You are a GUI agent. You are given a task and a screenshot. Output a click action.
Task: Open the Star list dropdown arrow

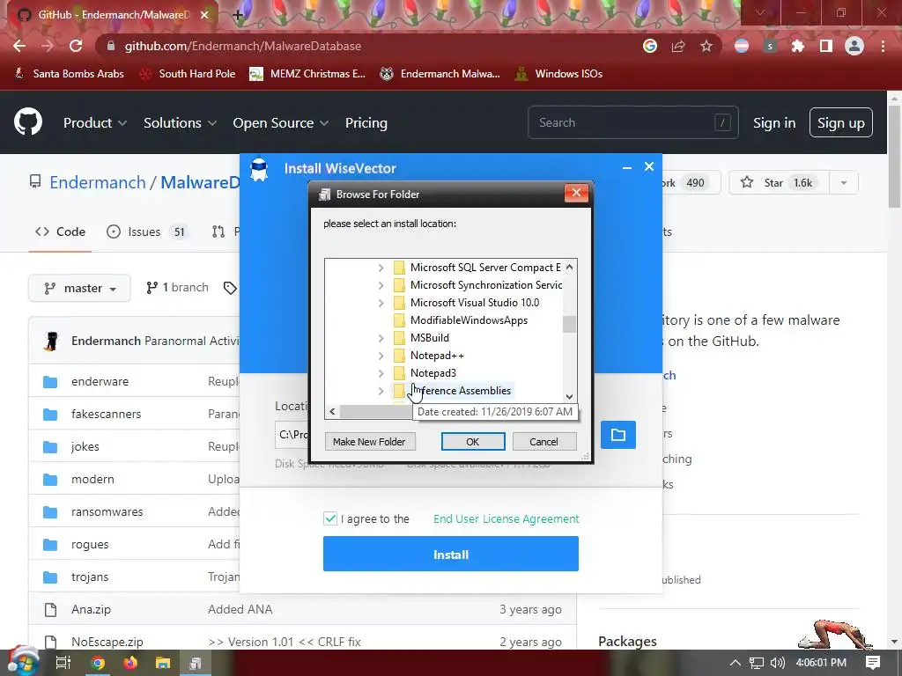(x=844, y=183)
